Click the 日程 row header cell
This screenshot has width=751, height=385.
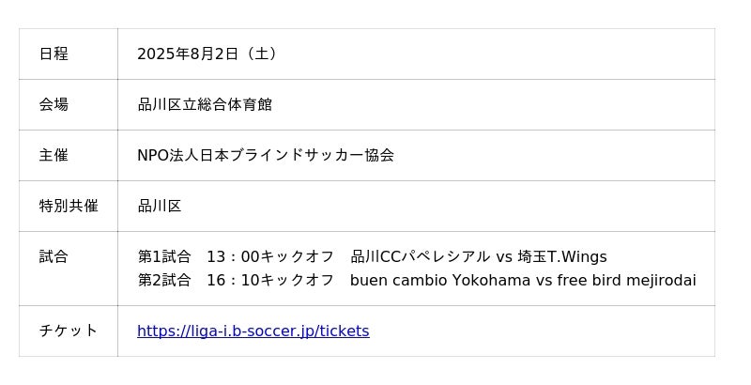click(x=69, y=54)
